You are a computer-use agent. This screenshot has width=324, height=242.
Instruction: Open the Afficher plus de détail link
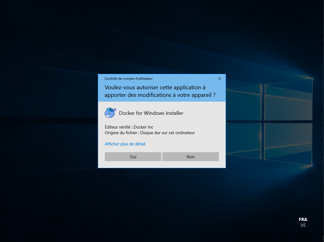pyautogui.click(x=125, y=144)
